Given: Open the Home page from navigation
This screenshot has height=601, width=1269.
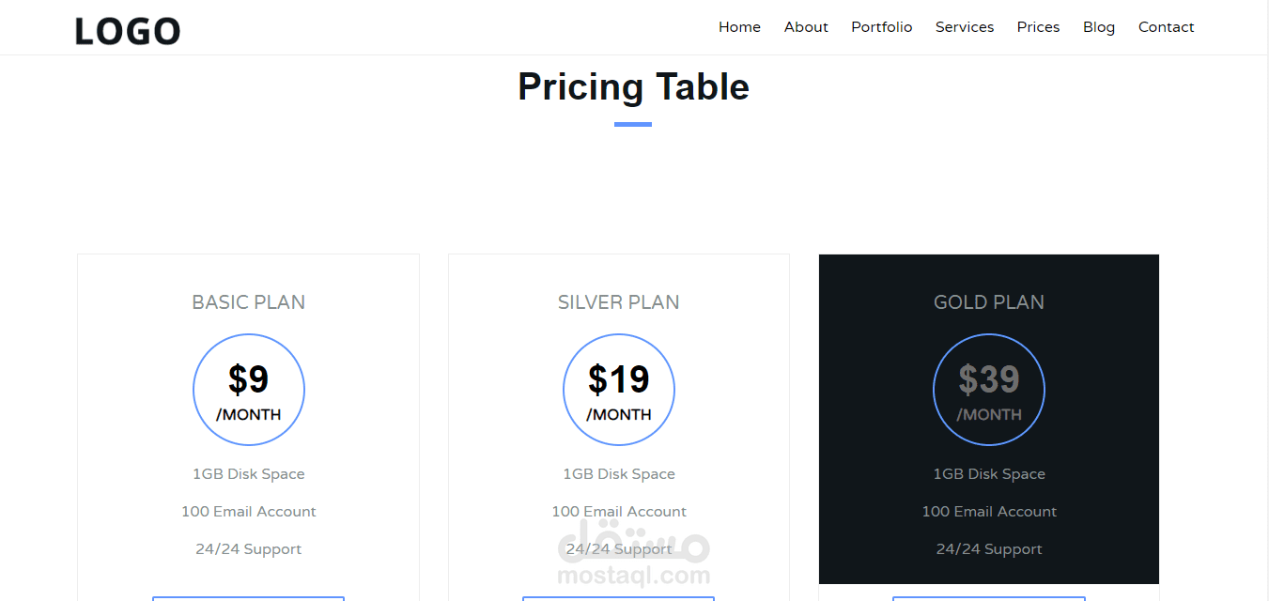Looking at the screenshot, I should [x=739, y=27].
